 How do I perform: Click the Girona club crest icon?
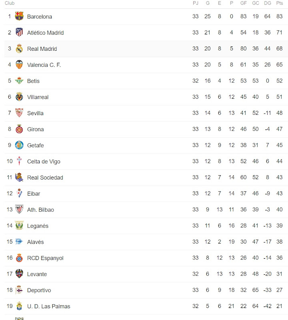point(19,129)
